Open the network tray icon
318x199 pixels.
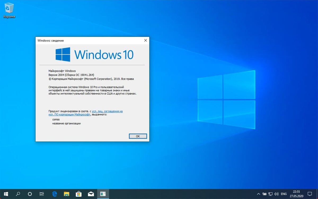coord(271,194)
